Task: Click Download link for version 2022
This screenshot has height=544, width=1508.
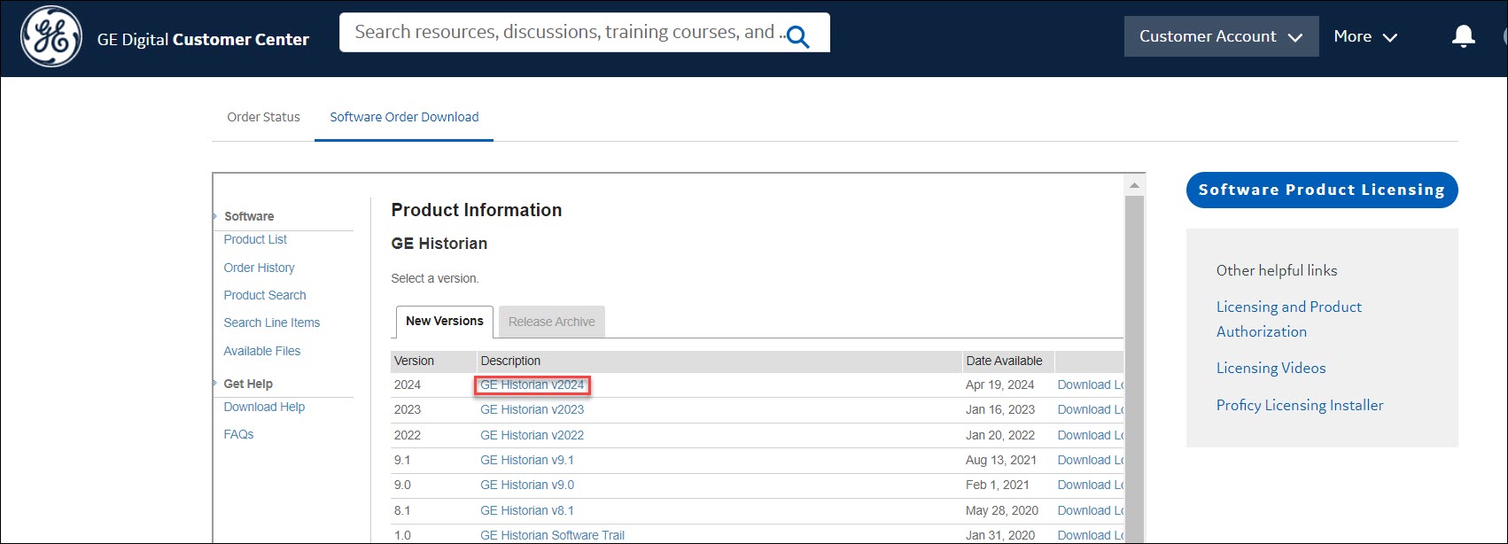Action: pos(1091,435)
